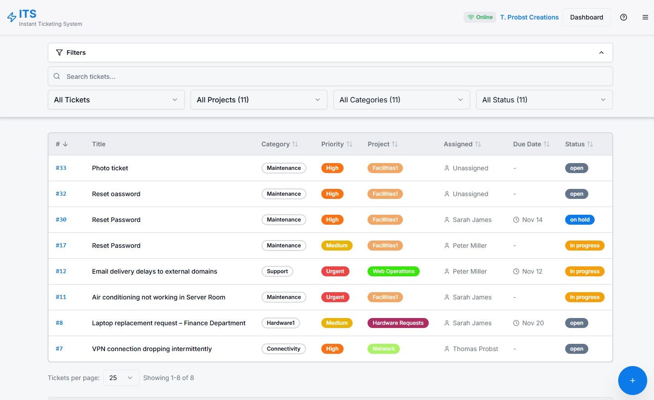This screenshot has width=654, height=400.
Task: Open the hamburger menu icon
Action: [x=645, y=17]
